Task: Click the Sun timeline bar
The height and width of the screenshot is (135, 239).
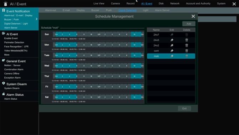Action: point(98,34)
